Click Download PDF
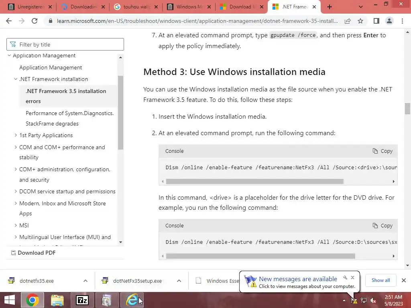Viewport: 411px width, 308px height. (33, 253)
